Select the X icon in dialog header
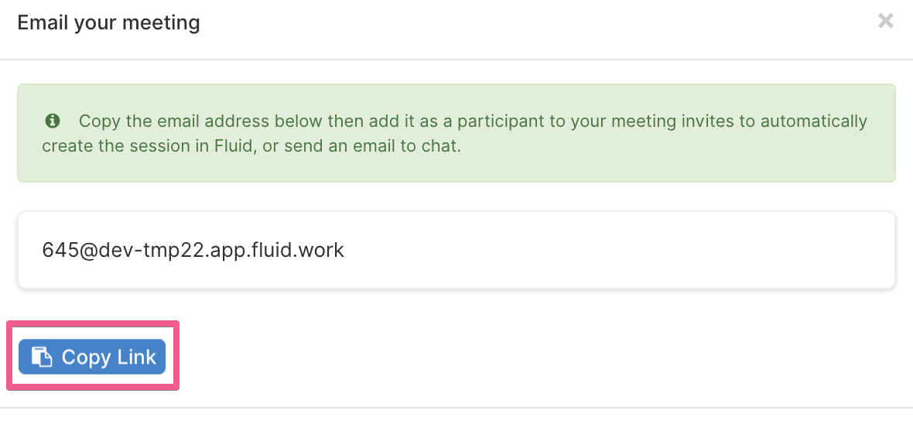Image resolution: width=913 pixels, height=424 pixels. coord(886,22)
